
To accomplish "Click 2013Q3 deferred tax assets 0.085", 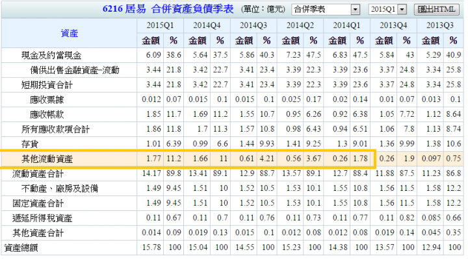I will (431, 218).
